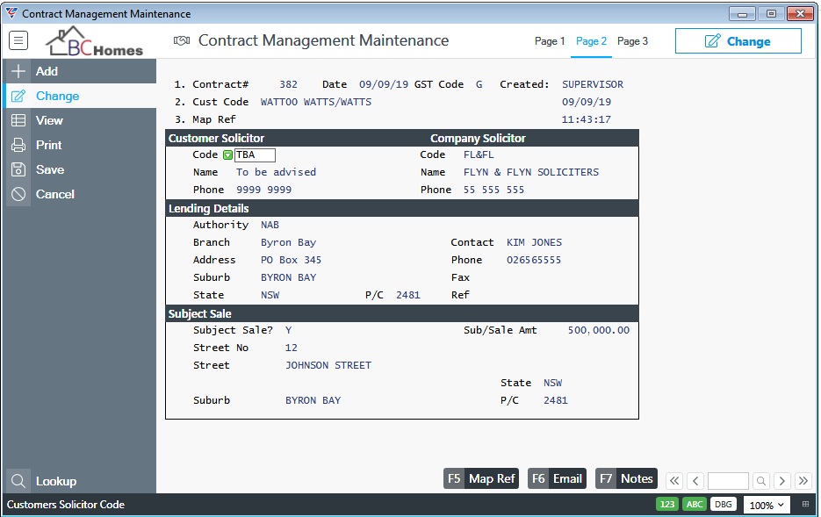821x517 pixels.
Task: Click the GST Code value G
Action: point(479,84)
